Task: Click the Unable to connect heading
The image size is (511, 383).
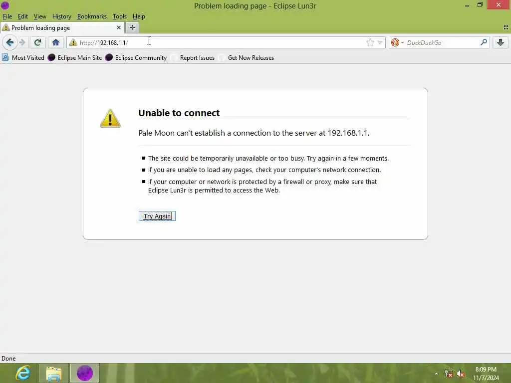Action: tap(179, 113)
